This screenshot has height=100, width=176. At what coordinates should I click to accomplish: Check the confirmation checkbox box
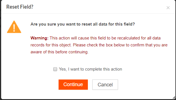click(x=55, y=69)
